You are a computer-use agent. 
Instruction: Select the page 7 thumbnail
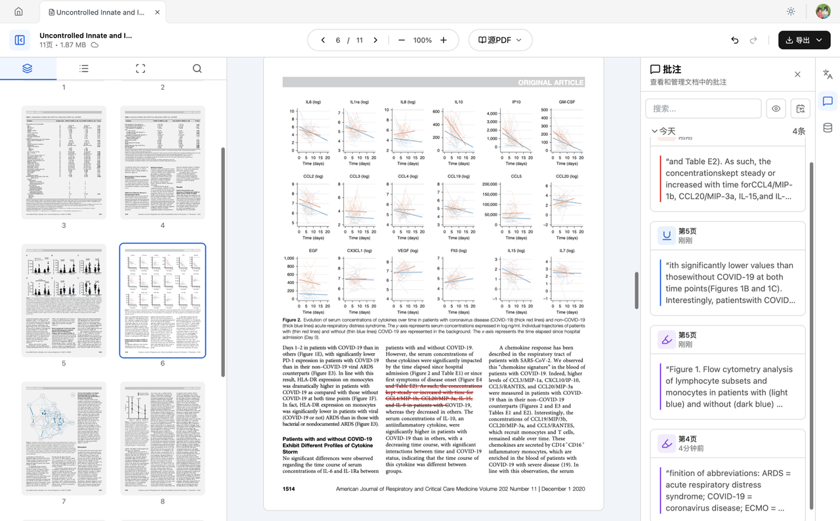64,438
